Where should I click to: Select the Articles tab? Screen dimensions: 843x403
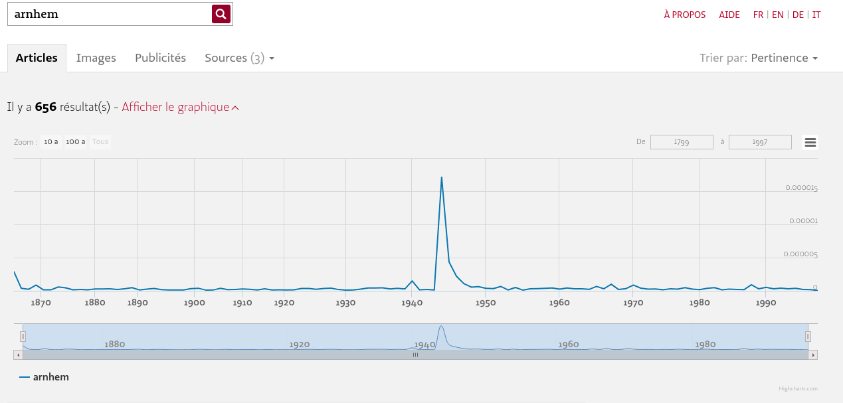[x=37, y=58]
